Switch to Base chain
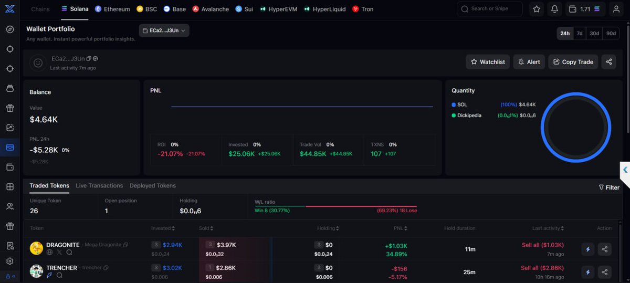The width and height of the screenshot is (630, 283). point(175,9)
